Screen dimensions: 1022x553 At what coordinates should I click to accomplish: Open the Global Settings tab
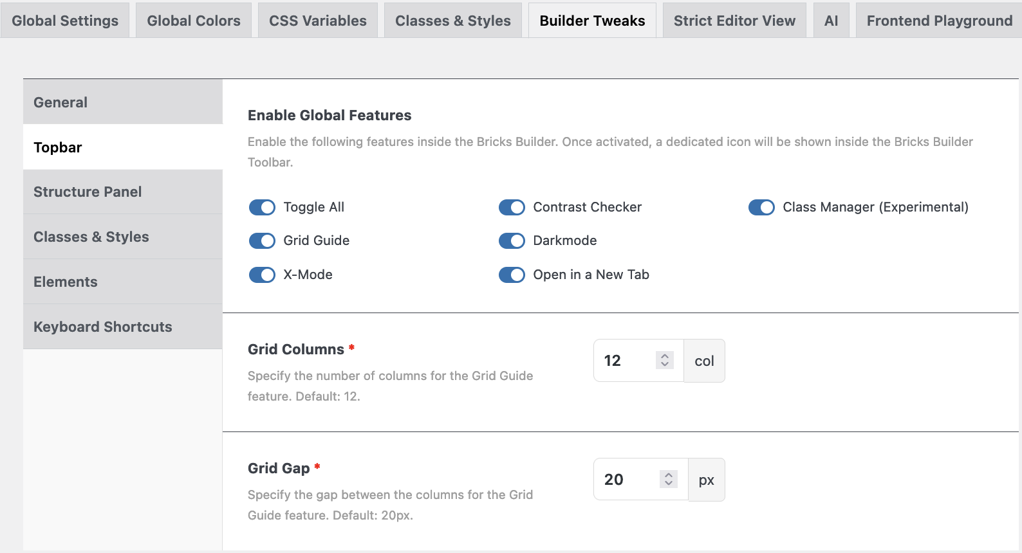(65, 21)
